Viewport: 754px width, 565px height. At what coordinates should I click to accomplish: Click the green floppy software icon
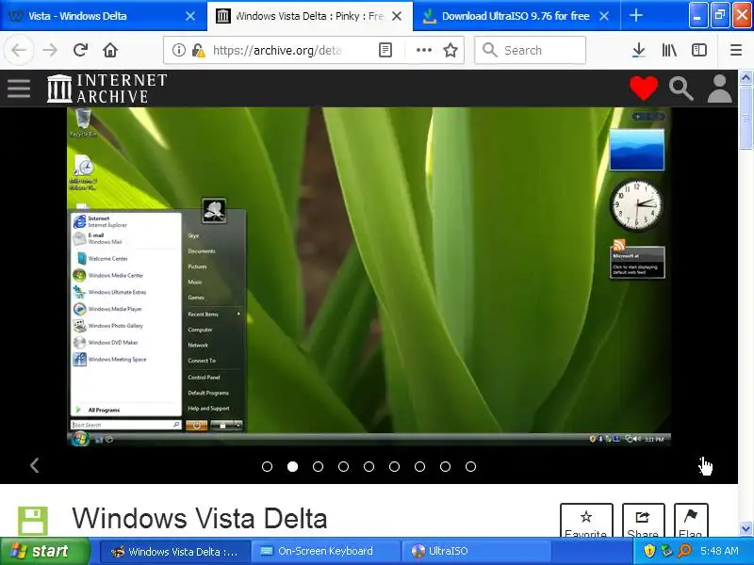pyautogui.click(x=33, y=521)
